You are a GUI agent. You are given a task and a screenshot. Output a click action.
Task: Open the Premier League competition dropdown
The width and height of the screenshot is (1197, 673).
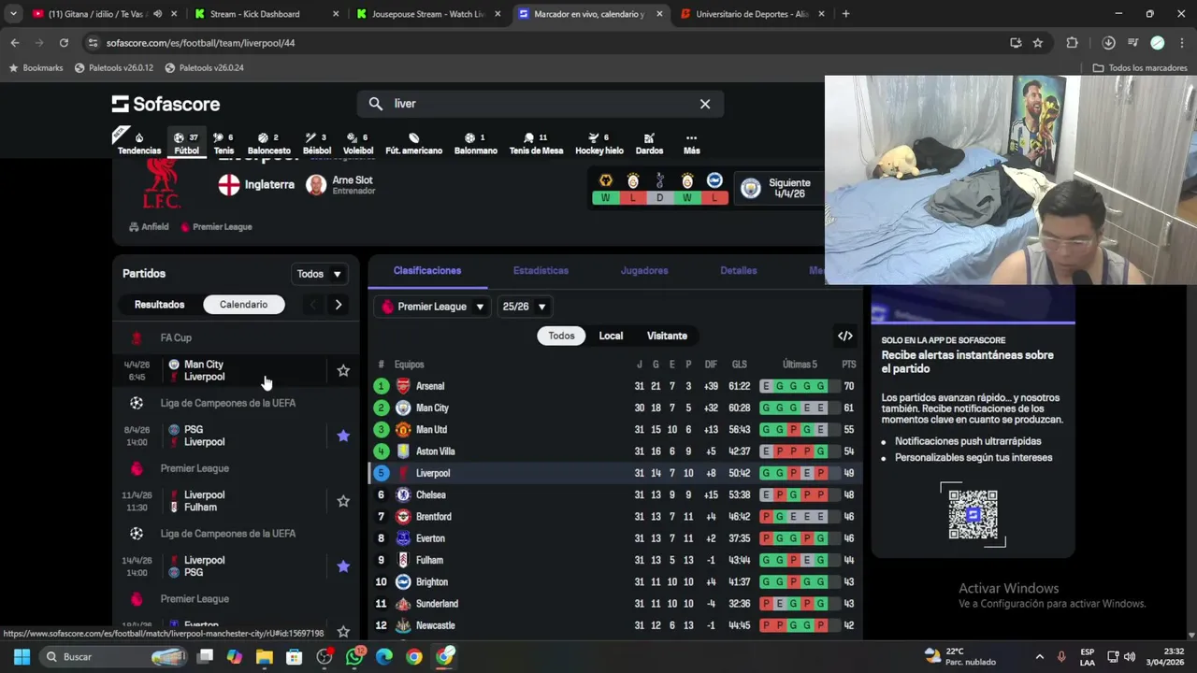[x=432, y=307]
